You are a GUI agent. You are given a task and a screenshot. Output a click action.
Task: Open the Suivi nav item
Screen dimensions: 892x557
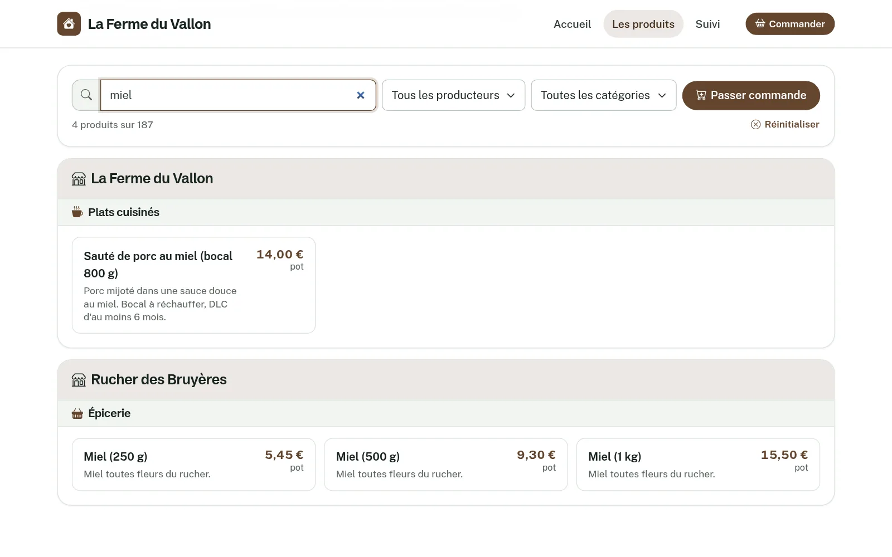[x=707, y=24]
